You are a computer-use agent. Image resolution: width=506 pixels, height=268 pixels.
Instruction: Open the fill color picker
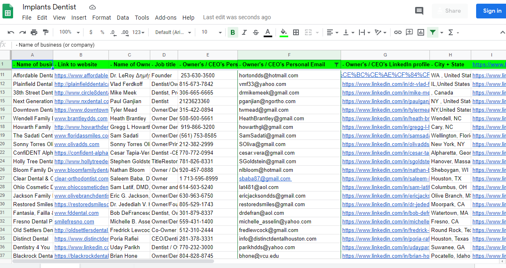tap(284, 32)
